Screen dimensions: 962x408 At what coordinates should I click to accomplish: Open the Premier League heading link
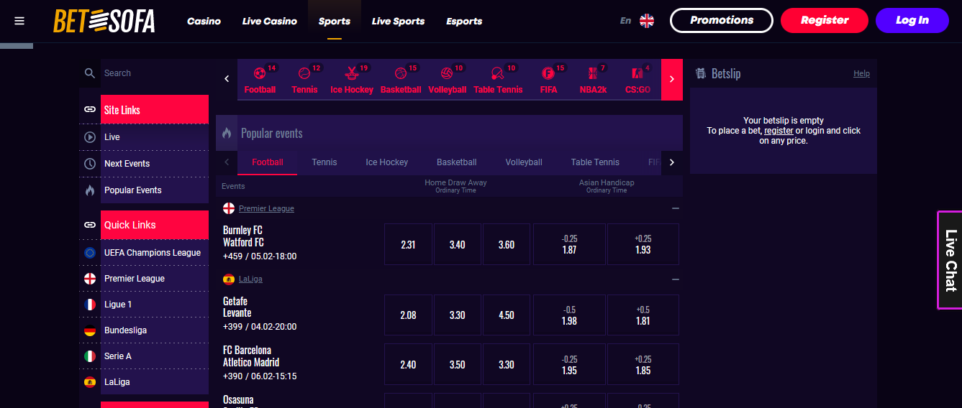click(x=266, y=208)
